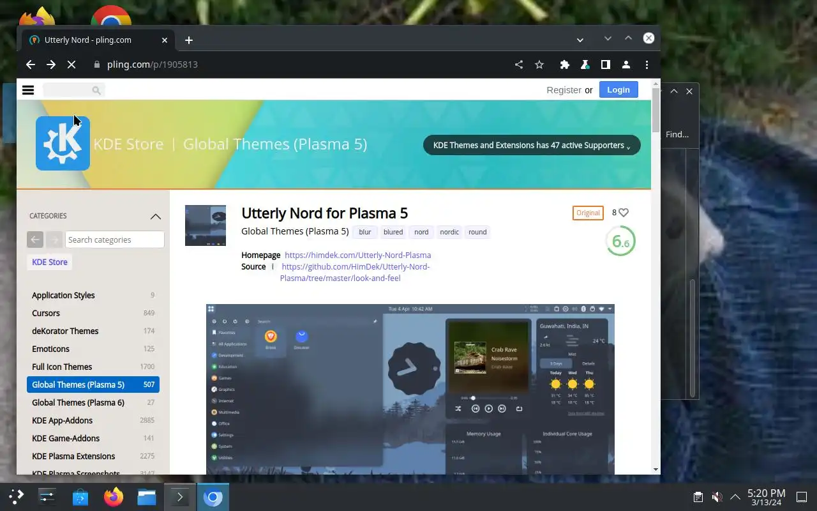Go forward with browser forward arrow
The width and height of the screenshot is (817, 511).
click(51, 65)
